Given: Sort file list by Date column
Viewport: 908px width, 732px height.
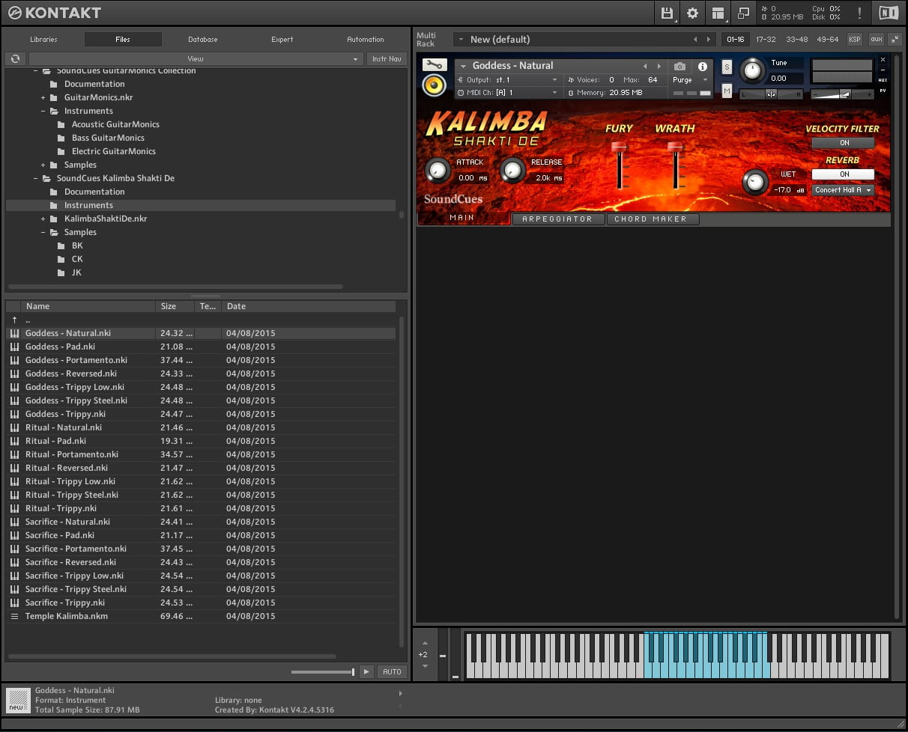Looking at the screenshot, I should point(307,306).
